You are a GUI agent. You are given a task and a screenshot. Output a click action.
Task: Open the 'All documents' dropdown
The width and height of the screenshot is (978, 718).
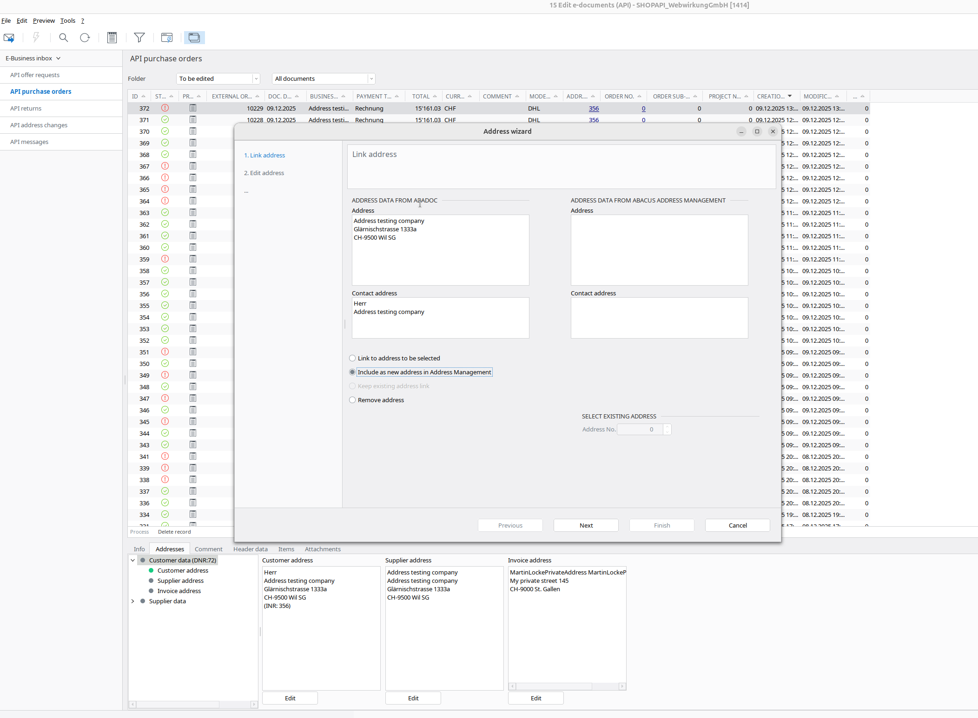pyautogui.click(x=371, y=79)
